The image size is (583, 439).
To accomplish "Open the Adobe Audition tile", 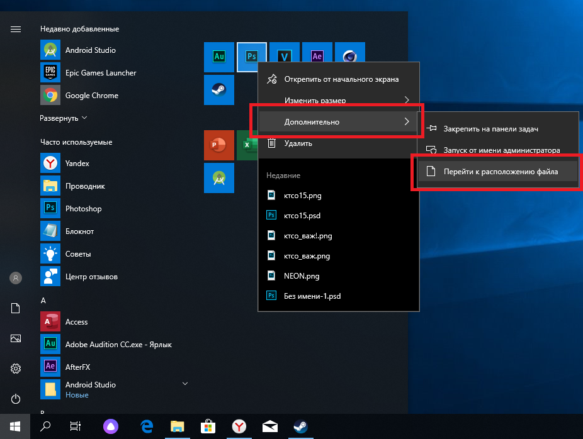I will pos(219,57).
